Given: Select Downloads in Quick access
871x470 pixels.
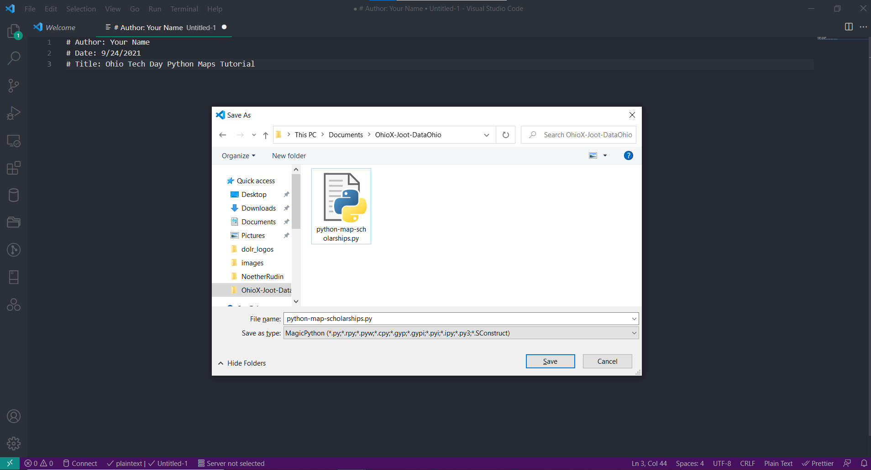Looking at the screenshot, I should [258, 208].
